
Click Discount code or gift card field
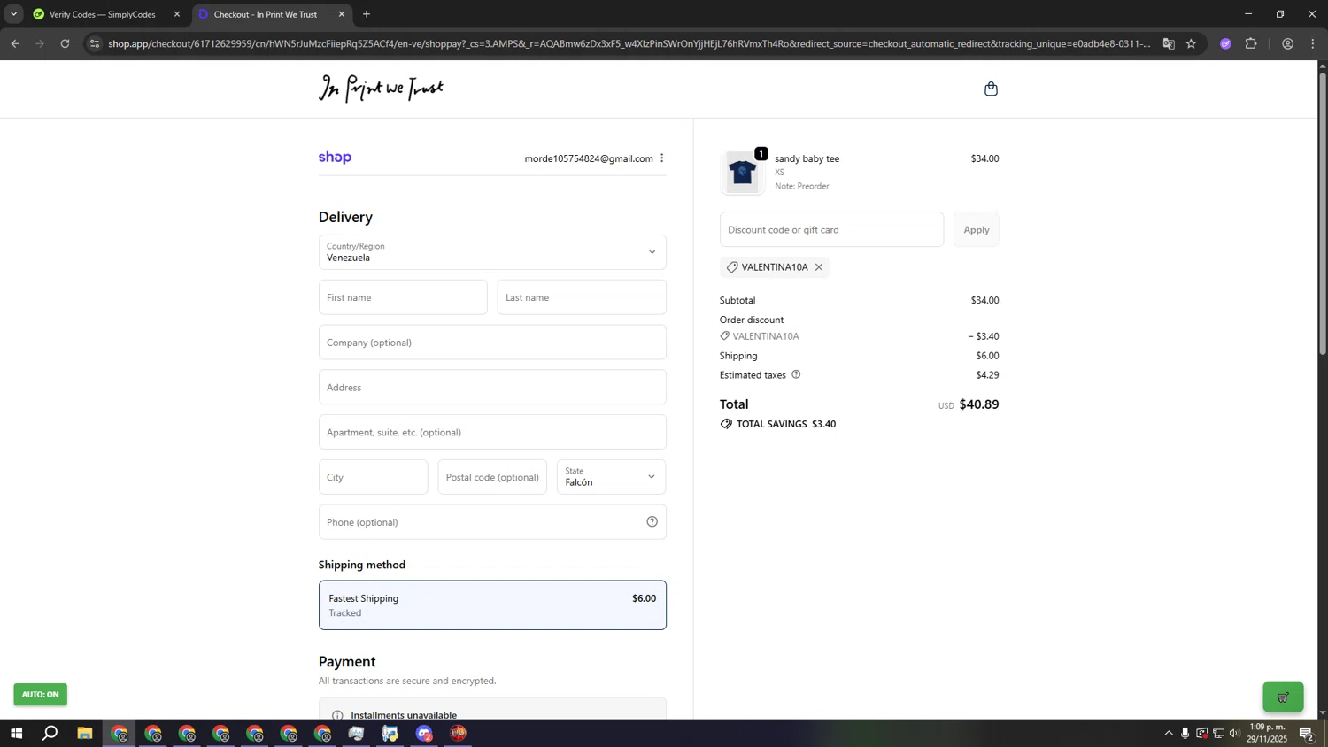pyautogui.click(x=831, y=229)
